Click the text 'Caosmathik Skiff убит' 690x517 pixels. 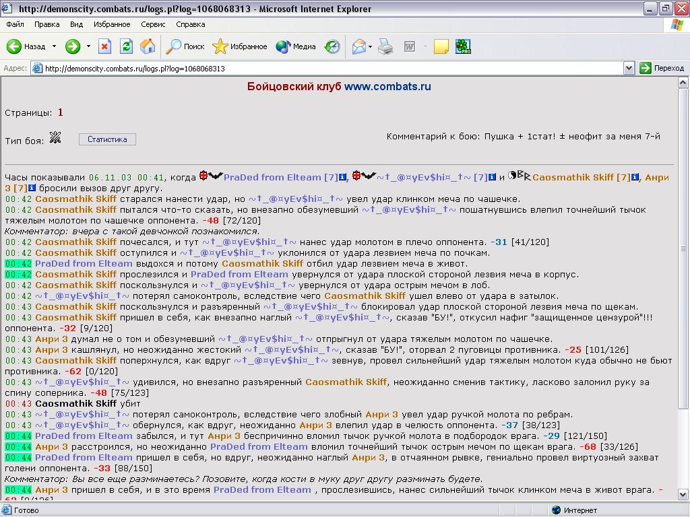pyautogui.click(x=88, y=404)
